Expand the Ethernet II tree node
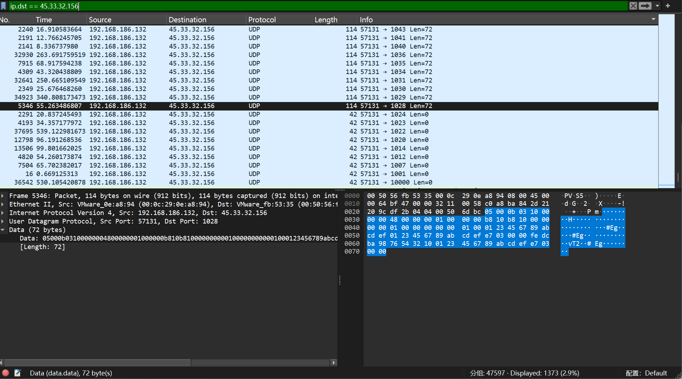 pos(3,204)
